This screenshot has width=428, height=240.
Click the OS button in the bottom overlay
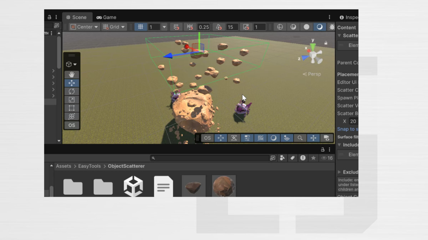coord(207,138)
